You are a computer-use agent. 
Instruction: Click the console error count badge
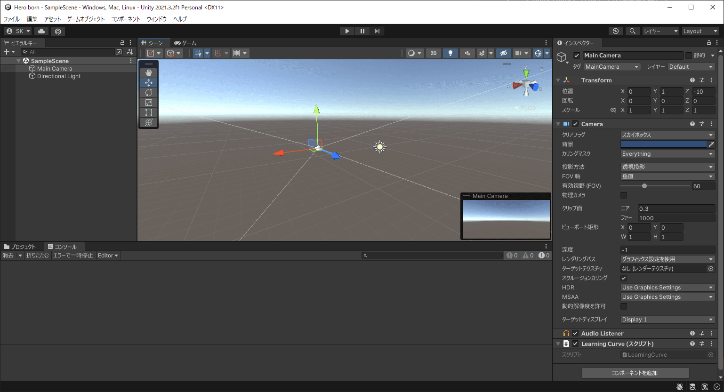(544, 256)
